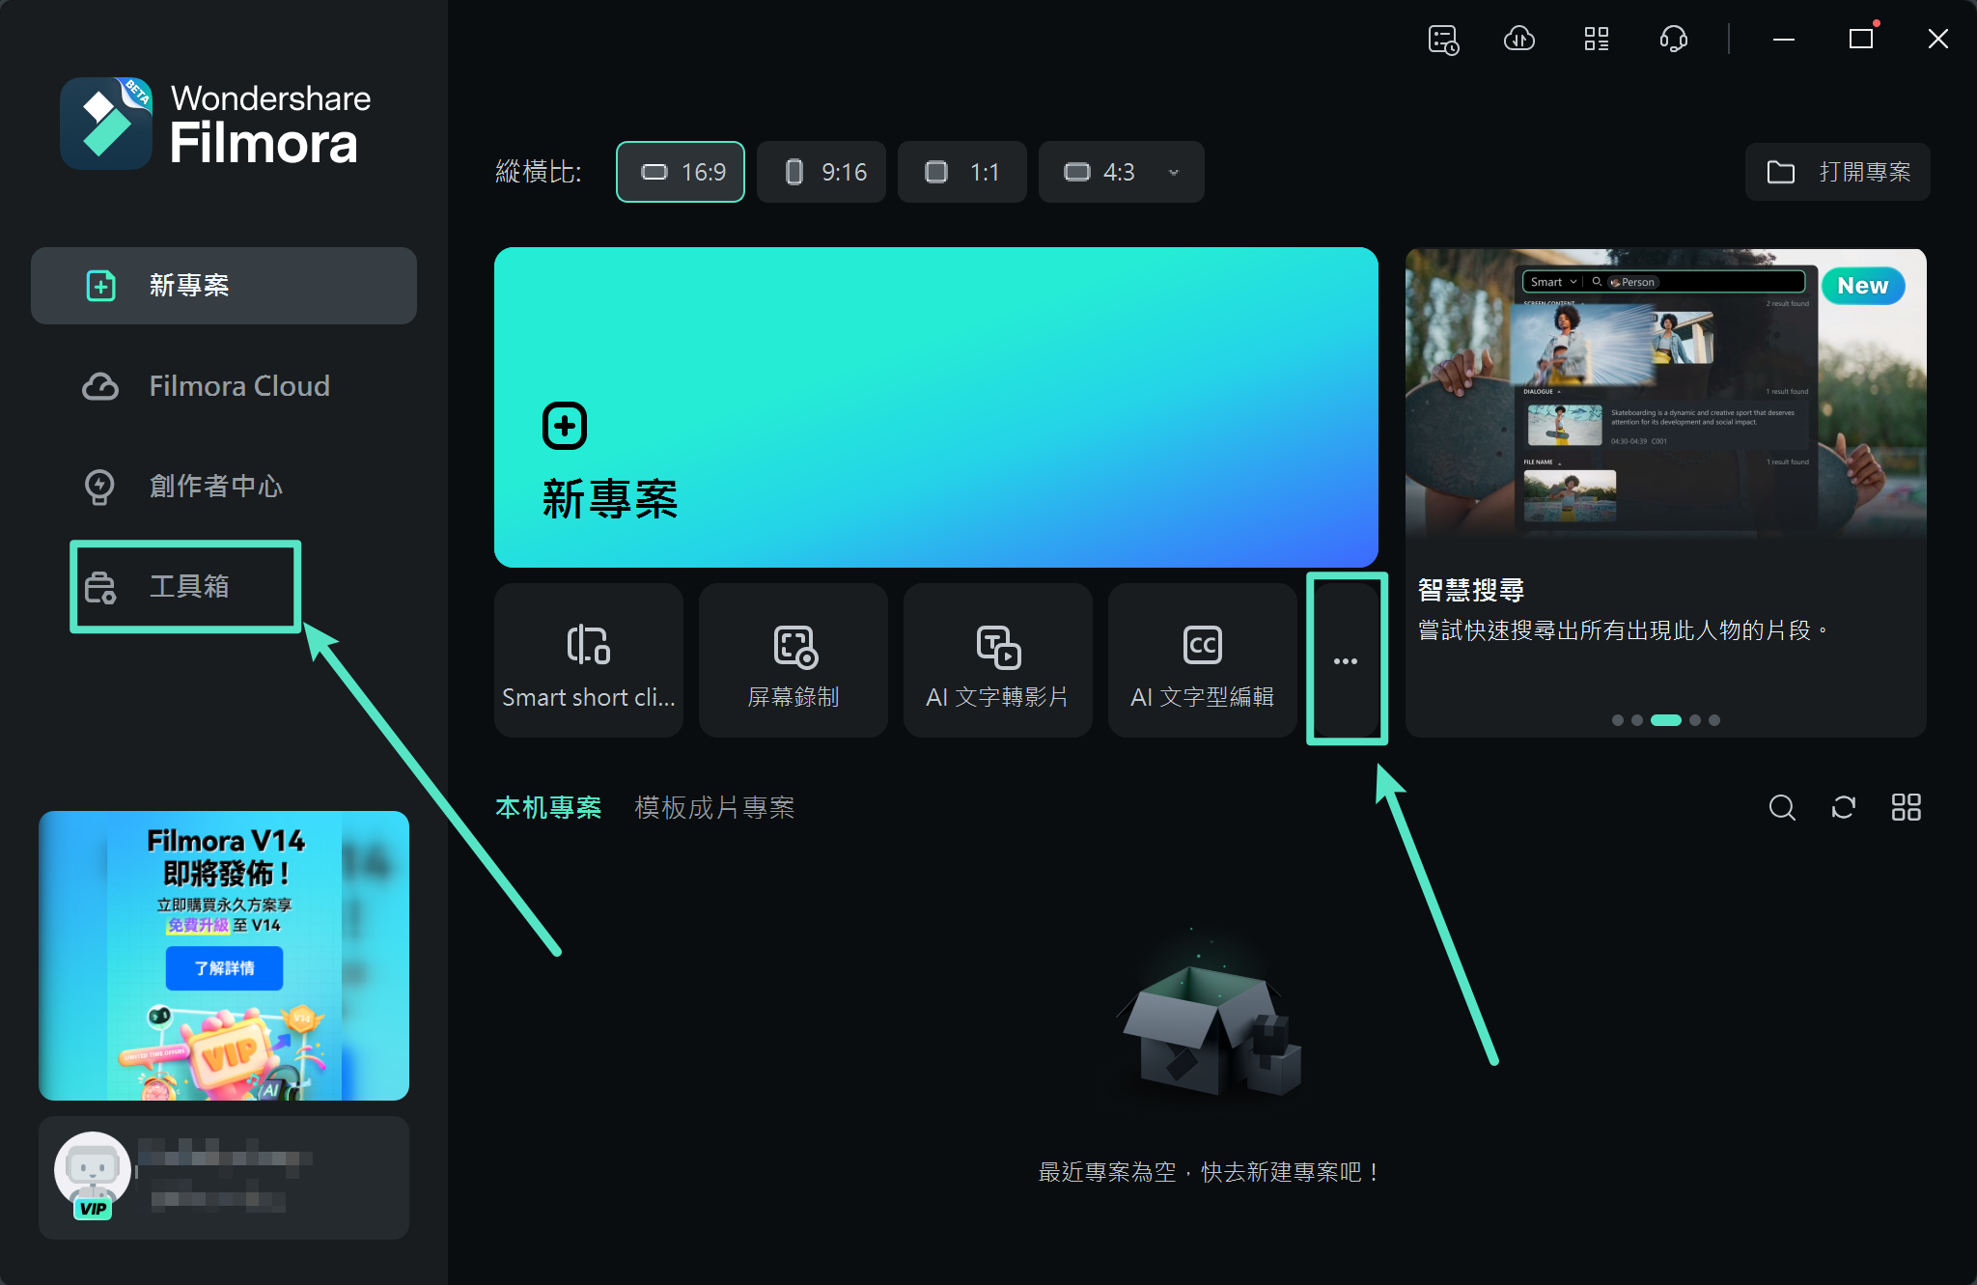The image size is (1977, 1285).
Task: Open 創作者中心 in the sidebar
Action: click(224, 487)
